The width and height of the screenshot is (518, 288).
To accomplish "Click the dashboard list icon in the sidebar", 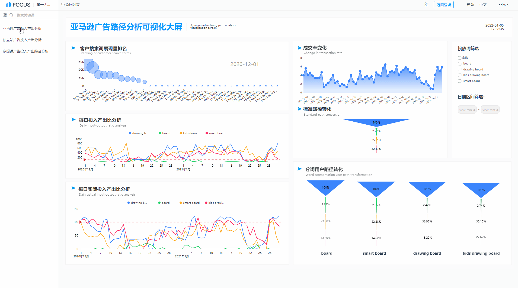I will coord(4,15).
